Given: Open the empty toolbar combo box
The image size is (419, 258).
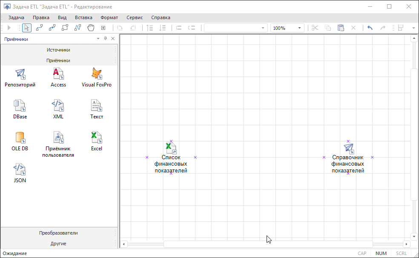Looking at the screenshot, I should tap(235, 28).
